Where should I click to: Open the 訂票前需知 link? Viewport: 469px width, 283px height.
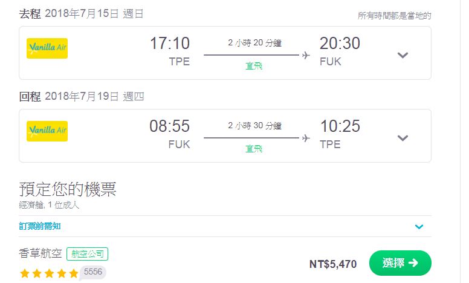(40, 226)
